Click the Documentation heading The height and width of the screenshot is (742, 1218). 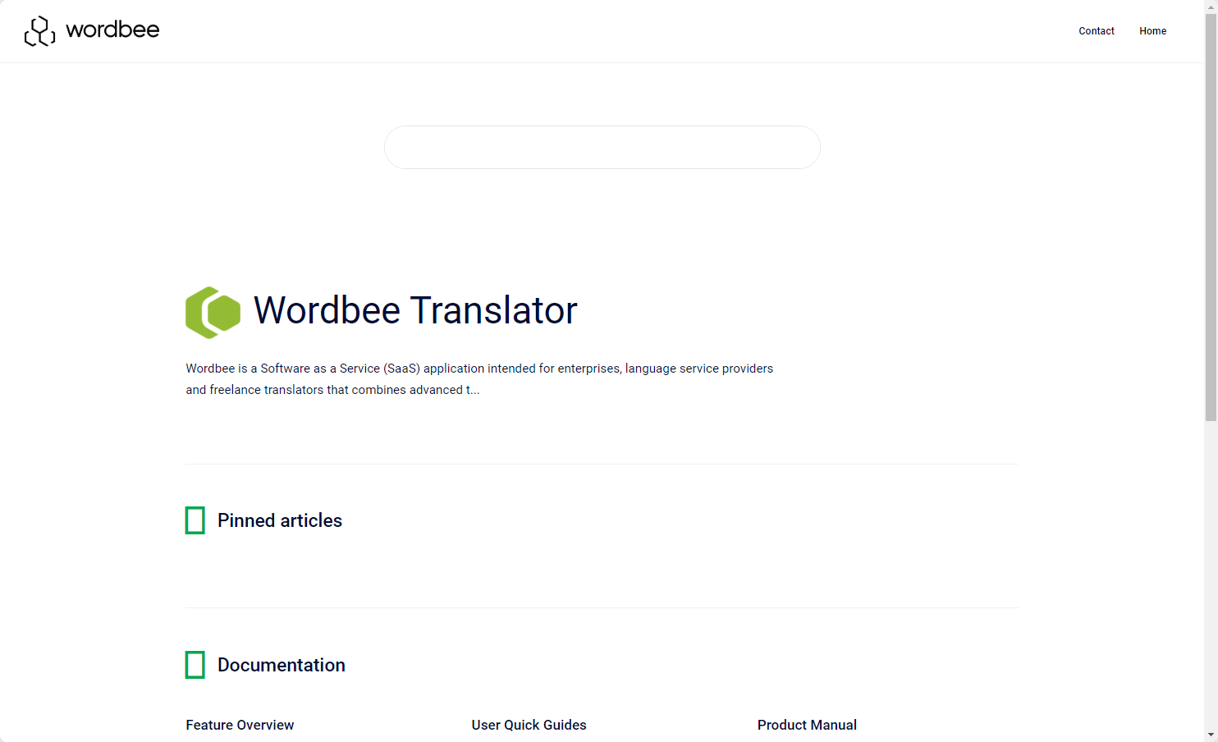282,665
